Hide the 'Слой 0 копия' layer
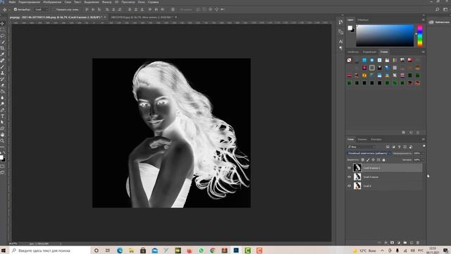Screen dimensions: 451x254 click(x=350, y=177)
